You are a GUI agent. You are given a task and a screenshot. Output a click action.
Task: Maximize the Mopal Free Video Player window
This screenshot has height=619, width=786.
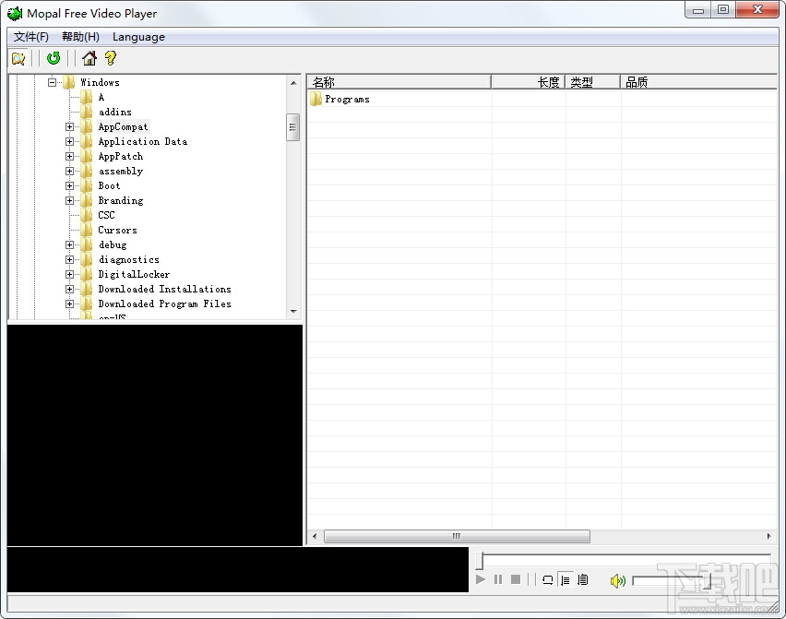tap(723, 9)
